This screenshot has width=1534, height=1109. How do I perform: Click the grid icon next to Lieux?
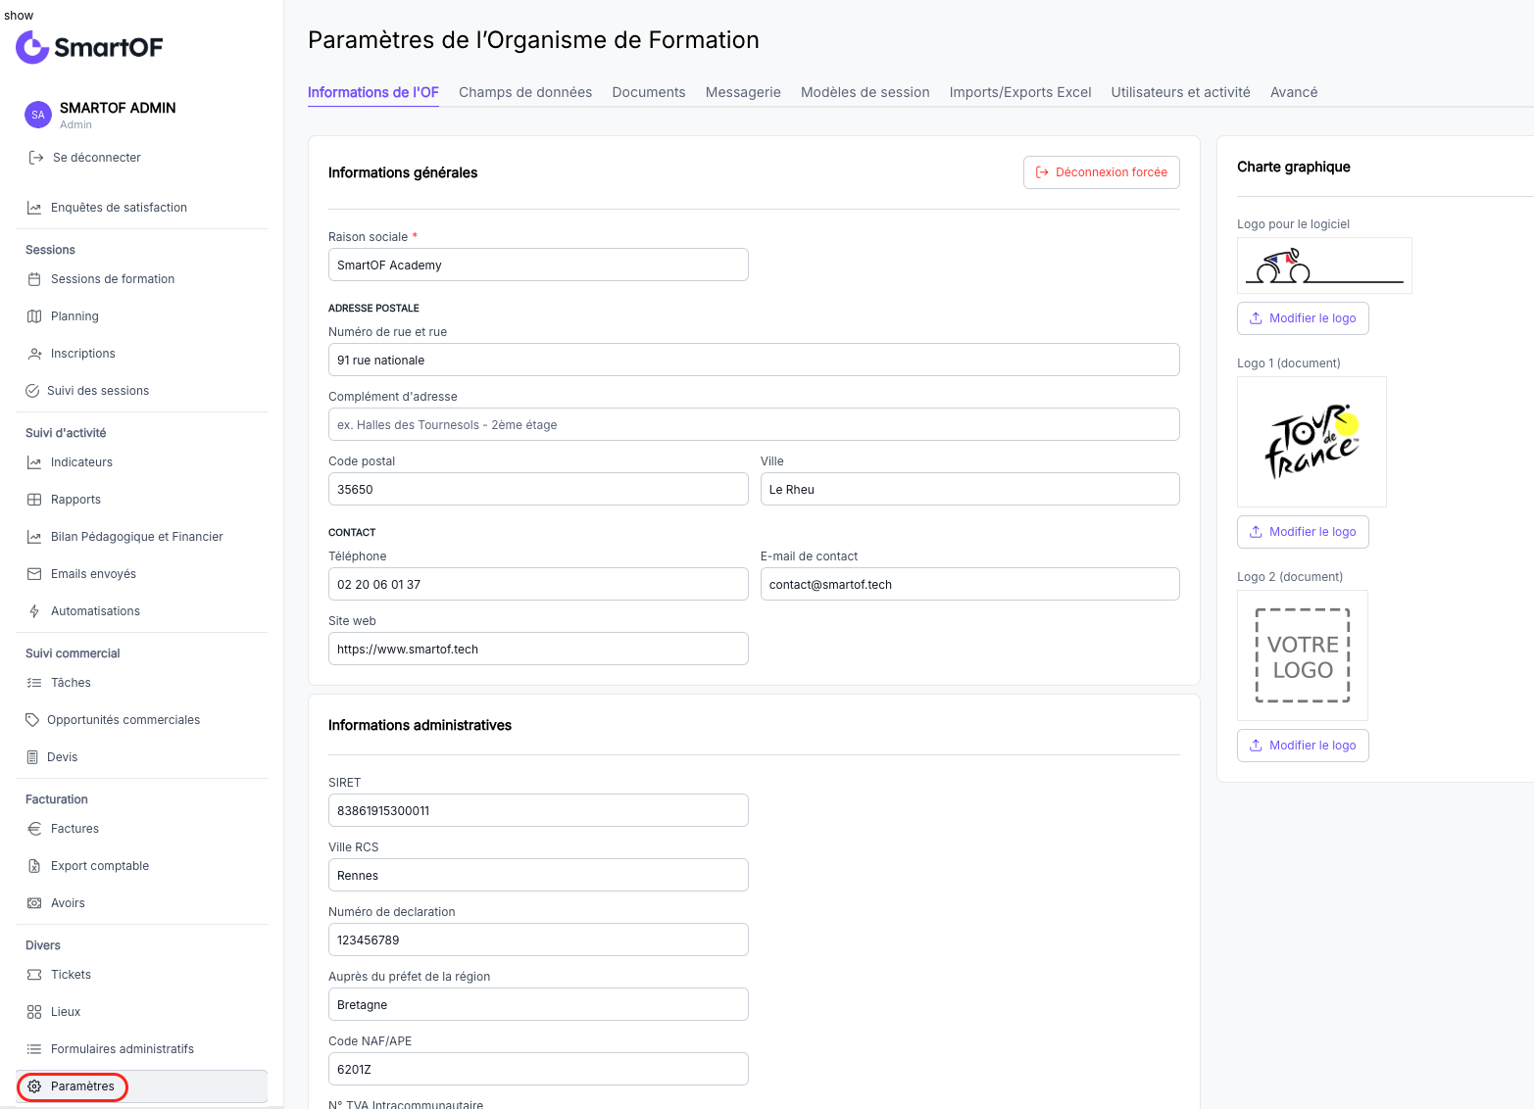pyautogui.click(x=34, y=1012)
